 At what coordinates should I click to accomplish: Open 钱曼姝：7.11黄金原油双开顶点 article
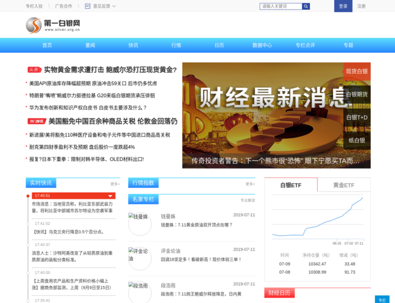tap(196, 225)
